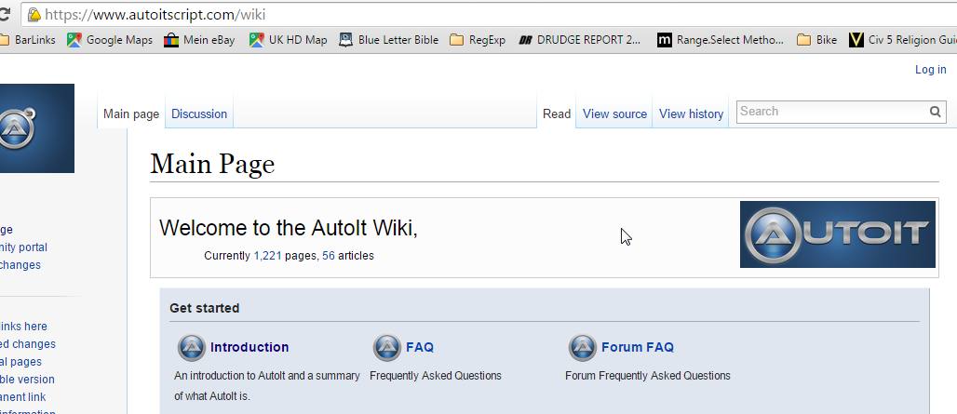Screen dimensions: 957x414
Task: Open the BarLinks bookmark folder
Action: (x=28, y=40)
